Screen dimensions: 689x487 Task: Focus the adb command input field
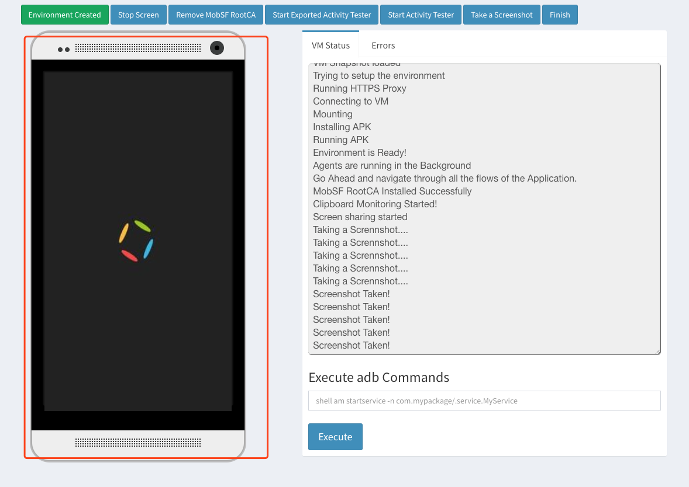(484, 401)
